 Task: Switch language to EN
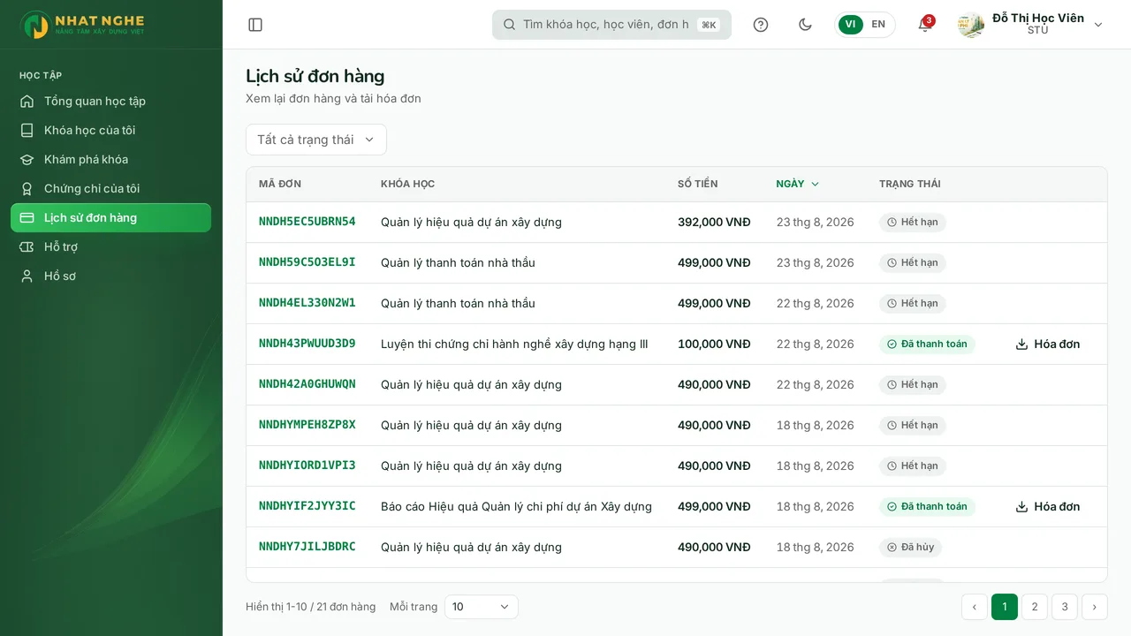point(878,25)
